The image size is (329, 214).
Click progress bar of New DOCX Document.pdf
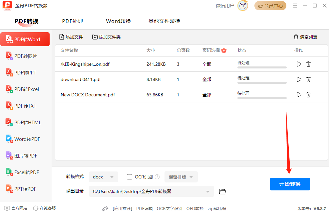[262, 98]
